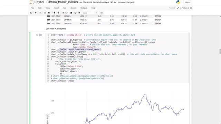
Task: Click the Python 3 kernel name
Action: coord(185,8)
